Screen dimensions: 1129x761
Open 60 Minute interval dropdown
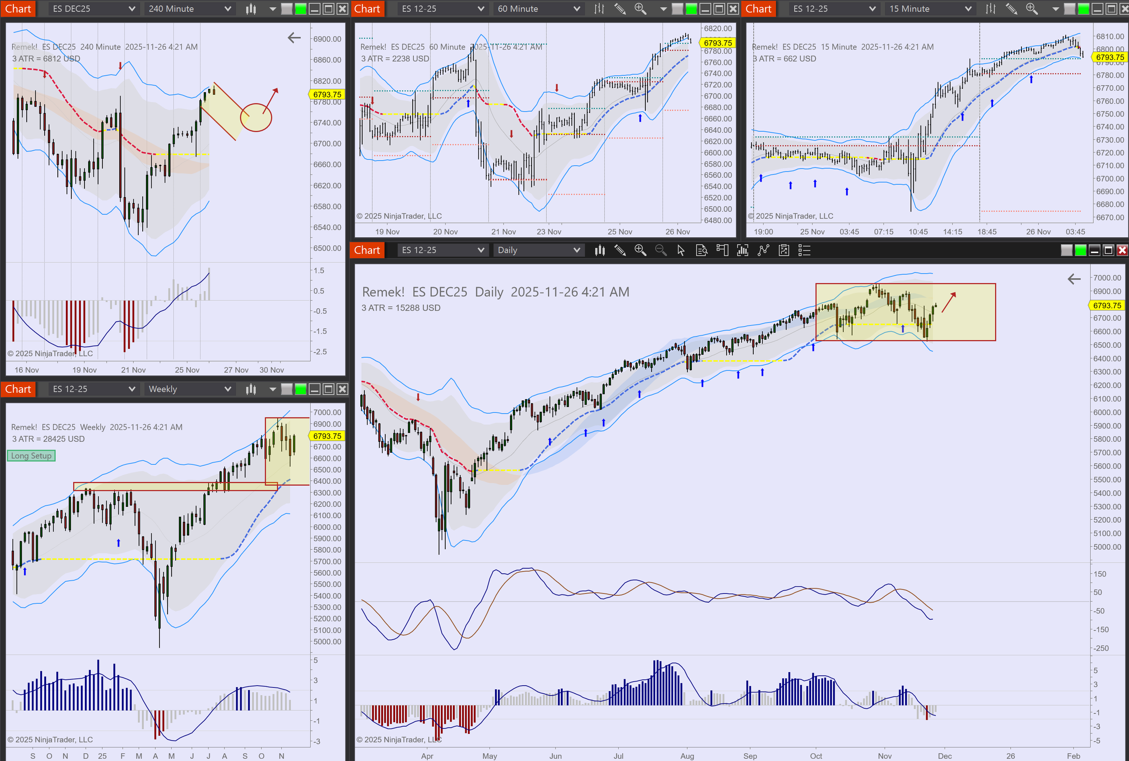point(537,9)
